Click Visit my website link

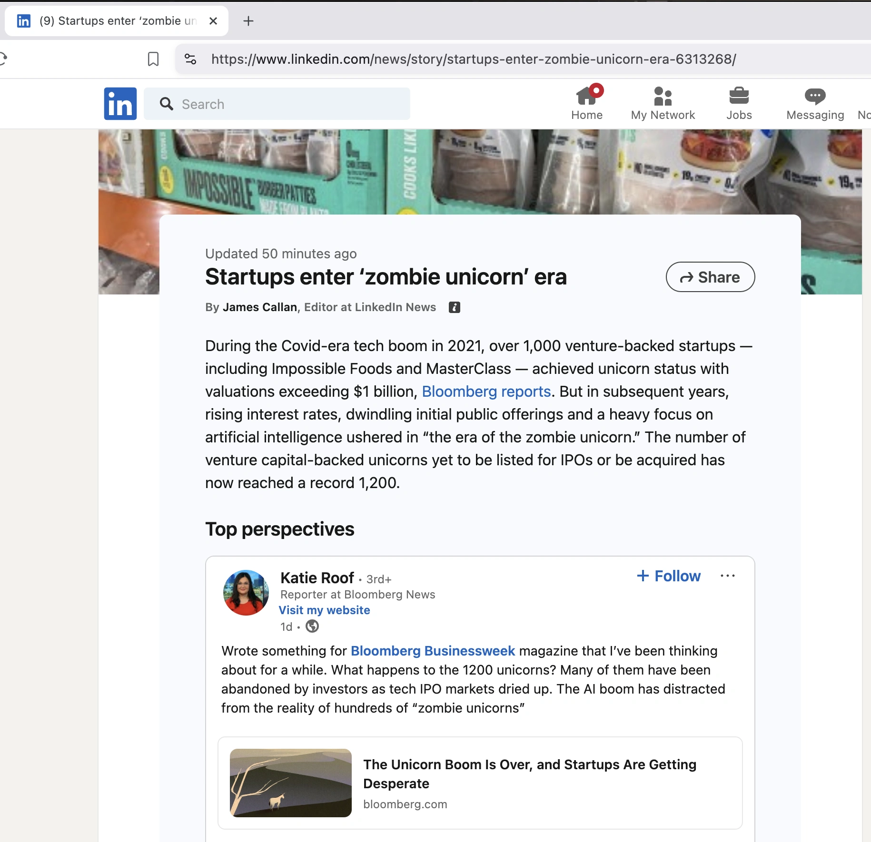pyautogui.click(x=324, y=610)
